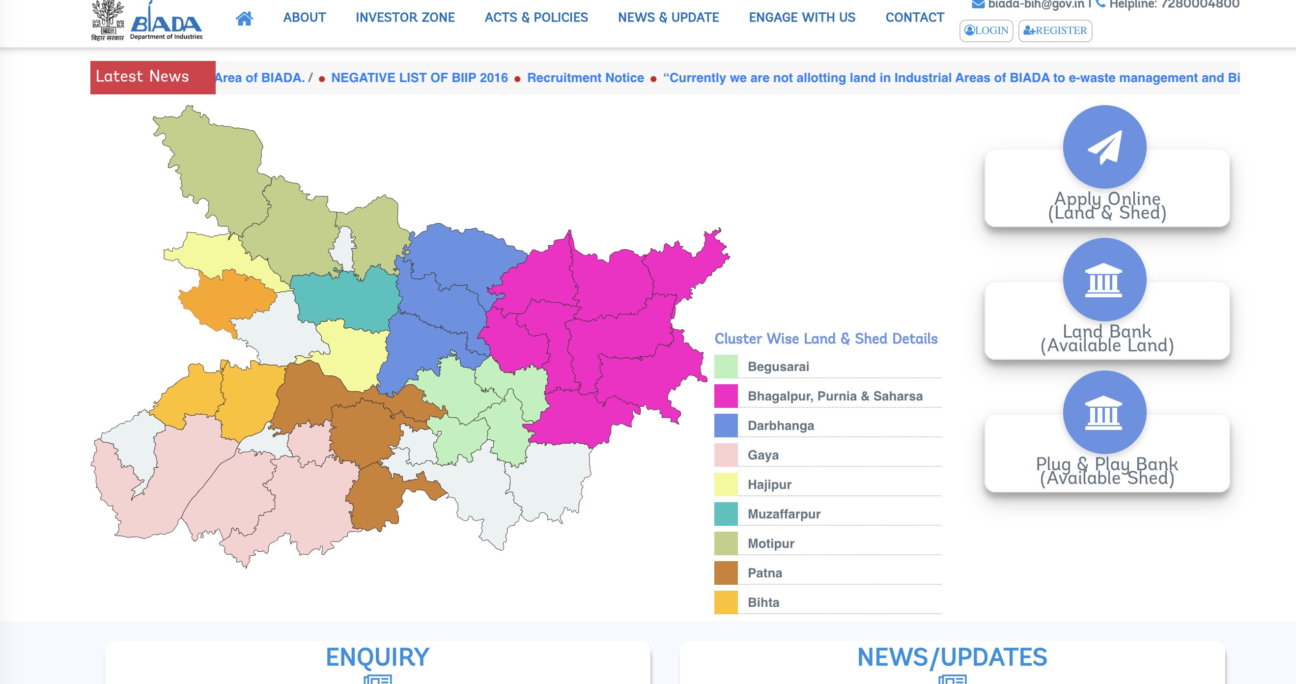Click the teal Muzaffarpur region on map
The width and height of the screenshot is (1296, 684).
(347, 302)
